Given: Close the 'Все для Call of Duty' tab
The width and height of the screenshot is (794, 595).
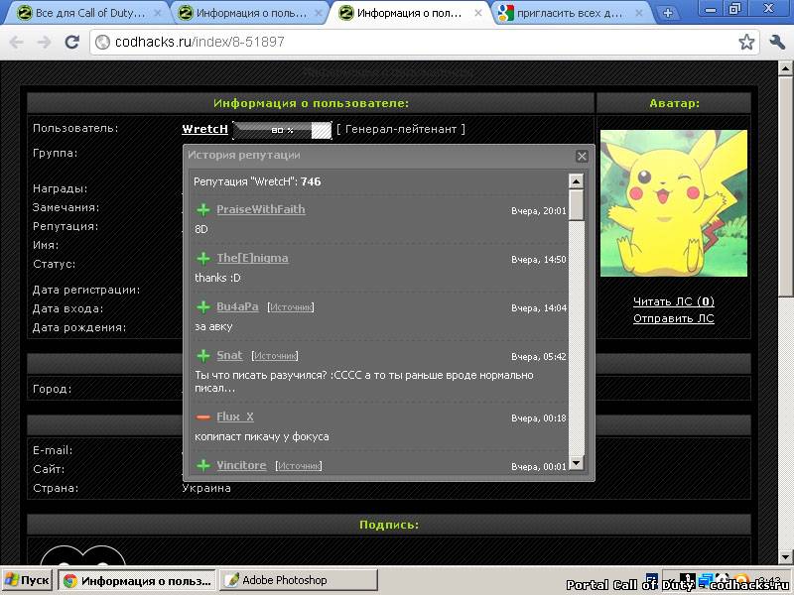Looking at the screenshot, I should [x=158, y=14].
